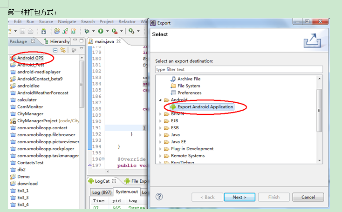Close the Package tab with its X
The image size is (342, 212).
click(x=33, y=41)
